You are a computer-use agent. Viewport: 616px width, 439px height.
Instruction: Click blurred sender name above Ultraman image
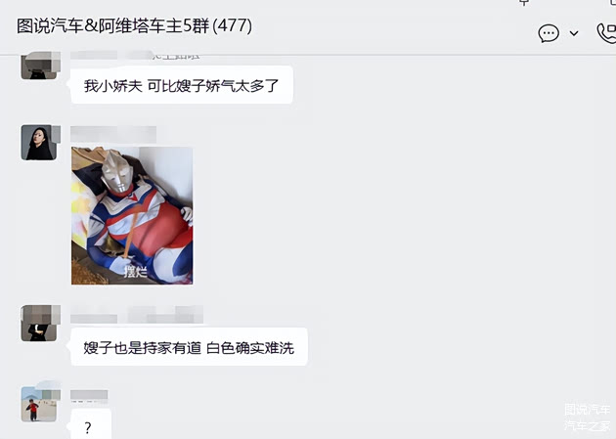click(113, 134)
